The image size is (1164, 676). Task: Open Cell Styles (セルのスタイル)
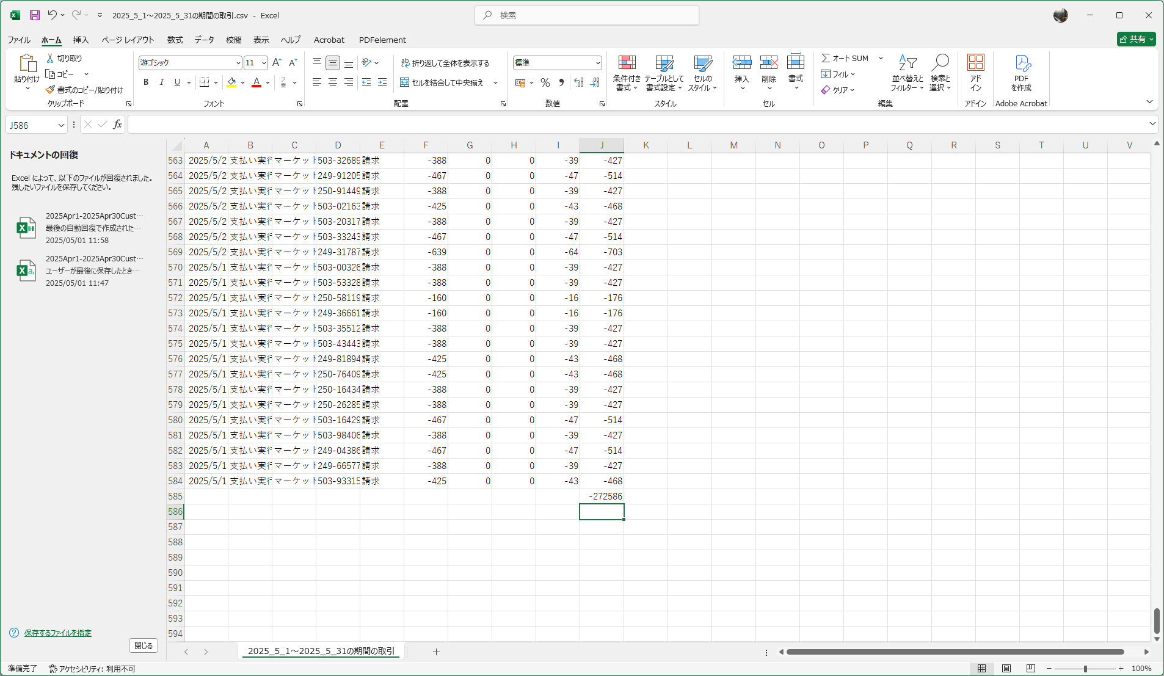pos(702,73)
